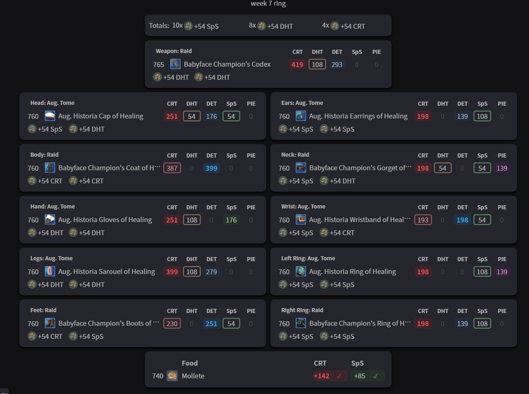Open the Aug. Historia Ring of Healing link

352,271
